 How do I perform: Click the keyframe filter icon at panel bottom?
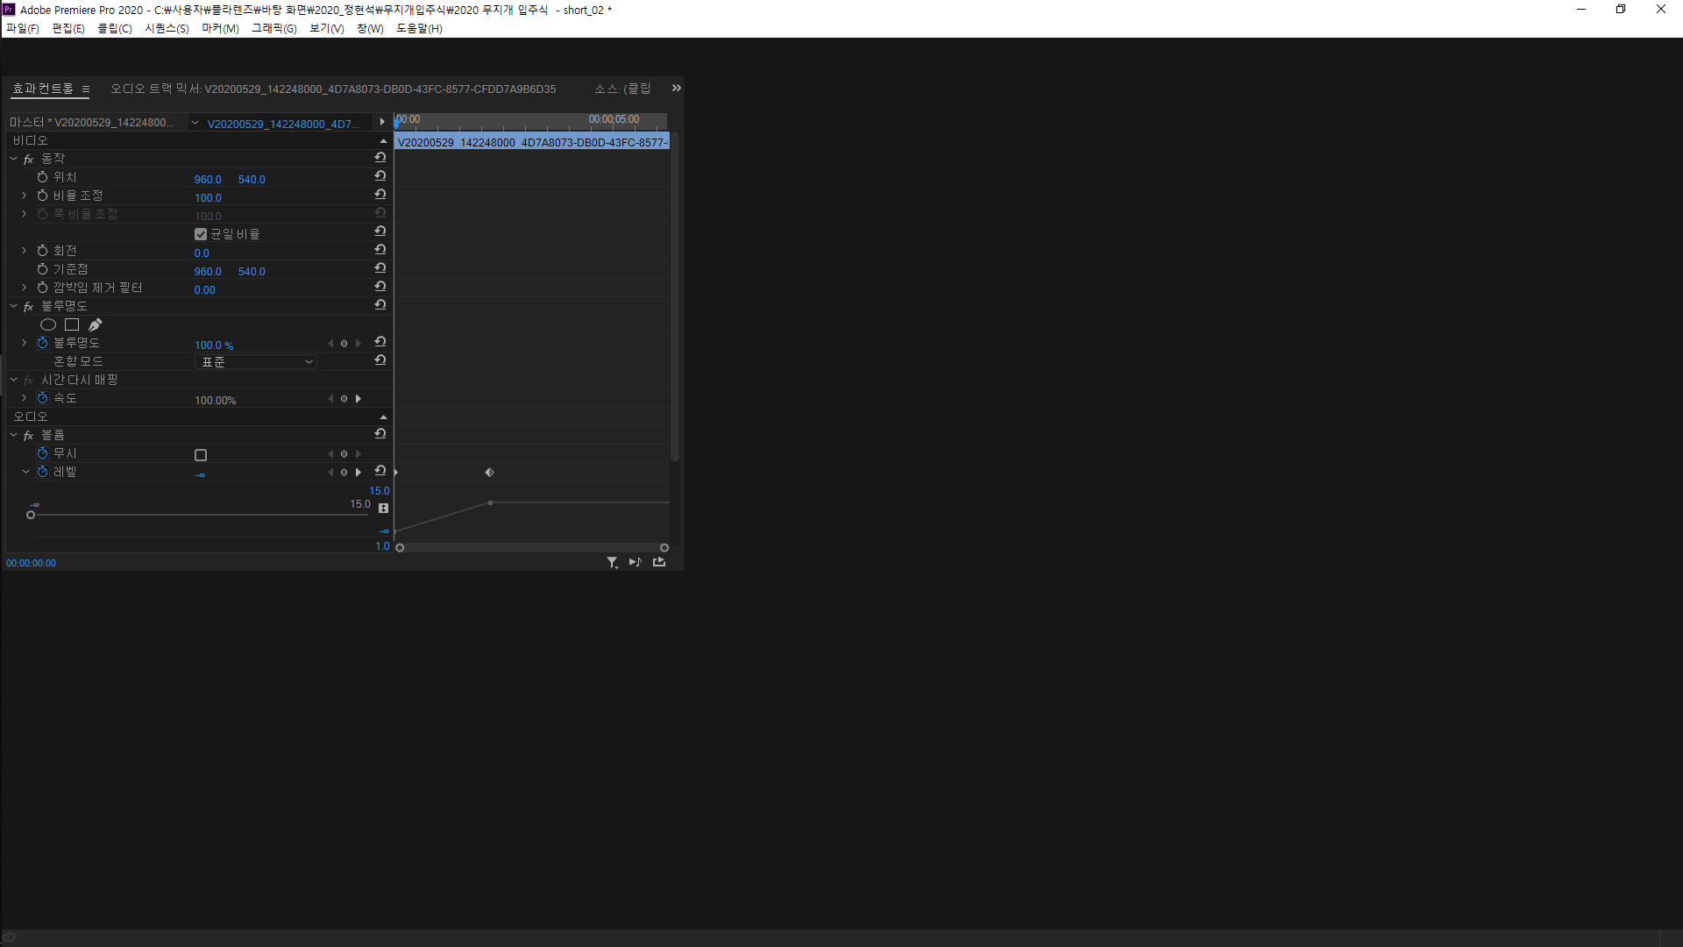pos(612,562)
